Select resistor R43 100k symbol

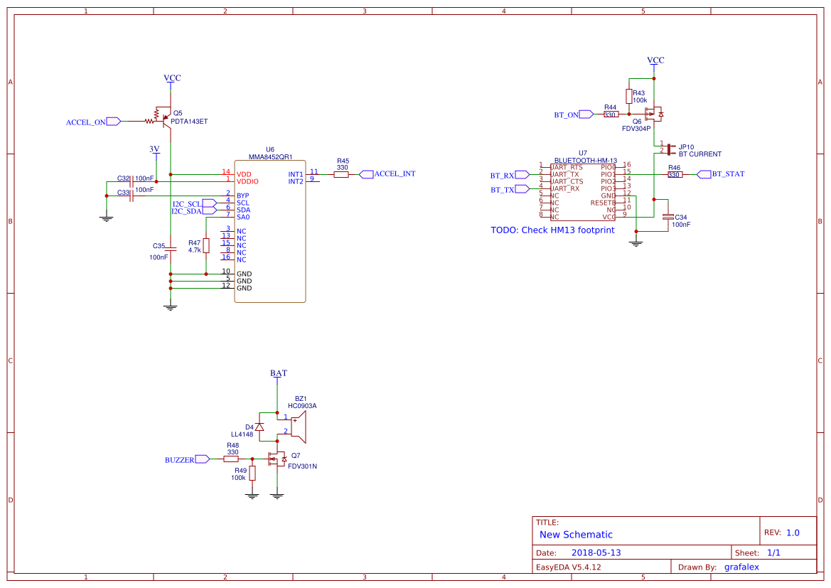pos(629,96)
